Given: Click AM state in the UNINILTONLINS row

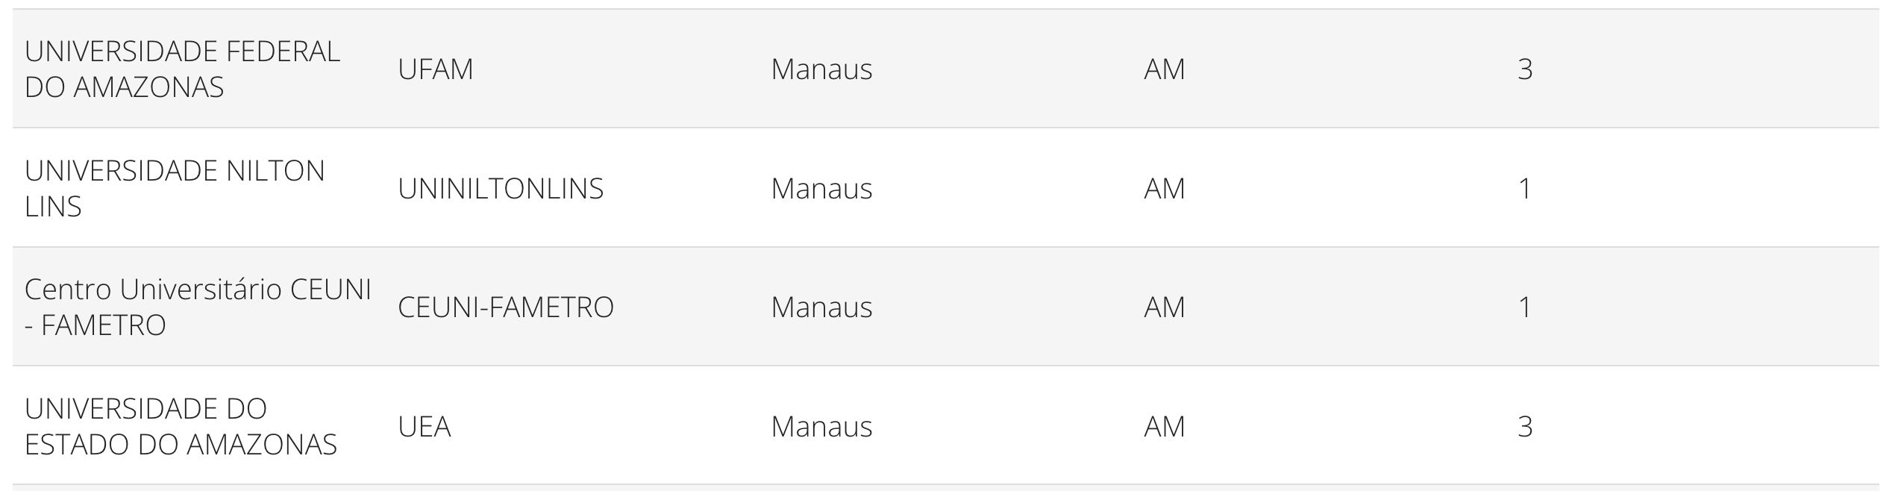Looking at the screenshot, I should click(x=1164, y=189).
